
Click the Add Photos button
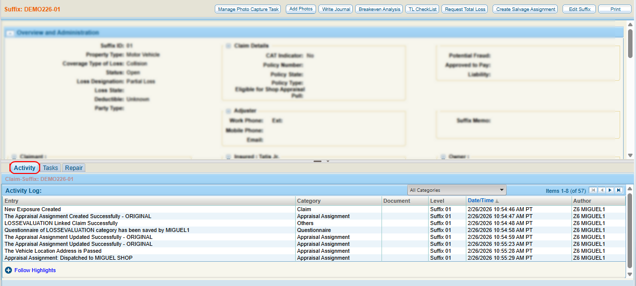301,9
